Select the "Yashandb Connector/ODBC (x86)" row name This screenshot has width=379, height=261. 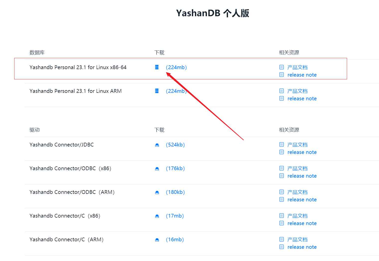70,168
